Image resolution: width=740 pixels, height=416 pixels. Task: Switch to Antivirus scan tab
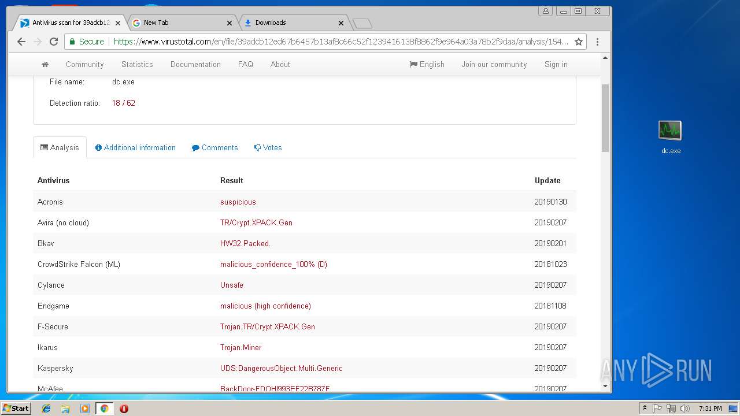(x=71, y=23)
